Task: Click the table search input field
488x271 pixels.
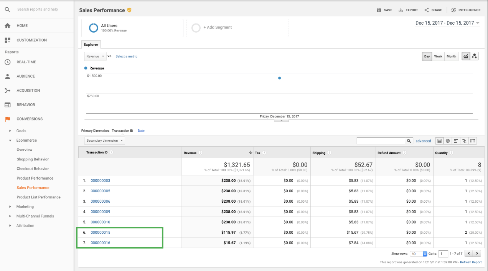Action: (381, 141)
